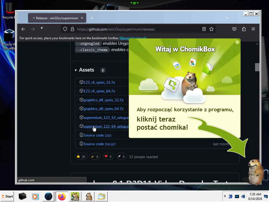Open the tracking protection shield icon
Image resolution: width=269 pixels, height=202 pixels.
[65, 29]
